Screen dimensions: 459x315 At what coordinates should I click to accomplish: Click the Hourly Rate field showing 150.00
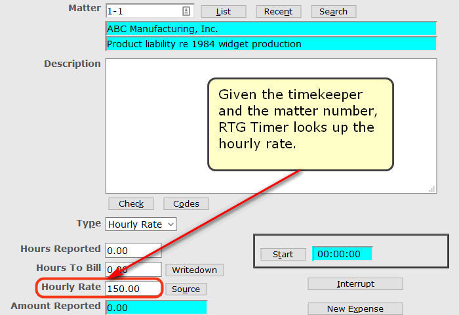[x=133, y=289]
